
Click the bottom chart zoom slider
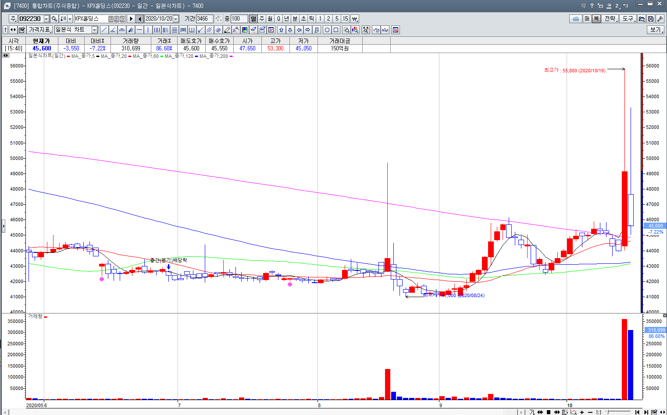tap(618, 412)
